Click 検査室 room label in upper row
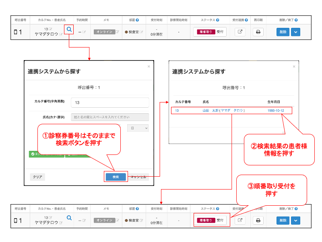Image resolution: width=322 pixels, height=242 pixels. [134, 32]
